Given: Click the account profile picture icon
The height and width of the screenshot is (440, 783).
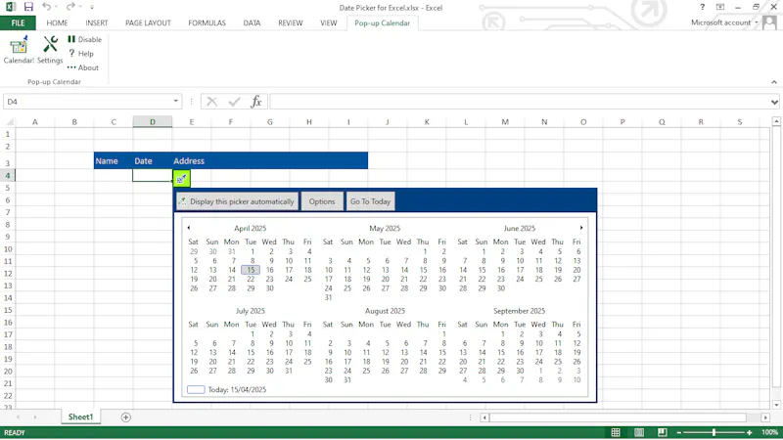Looking at the screenshot, I should pos(770,22).
